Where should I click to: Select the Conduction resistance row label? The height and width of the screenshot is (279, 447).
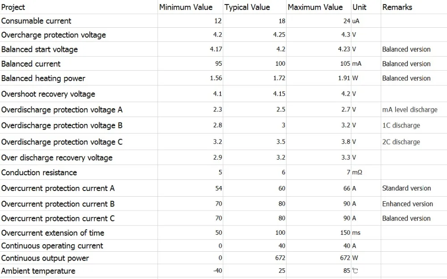point(39,173)
